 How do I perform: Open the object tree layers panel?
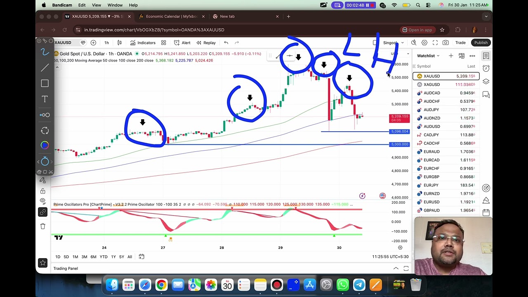486,82
